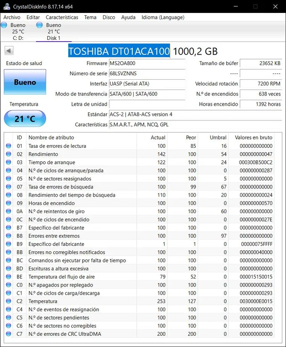Click the serial number field 68LSVZNNS
The height and width of the screenshot is (347, 286).
click(147, 73)
